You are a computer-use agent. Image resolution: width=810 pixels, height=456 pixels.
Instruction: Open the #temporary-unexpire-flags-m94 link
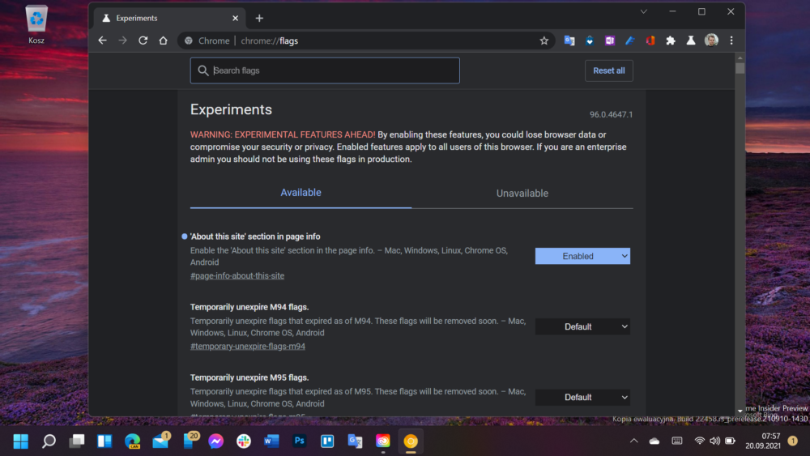pyautogui.click(x=247, y=347)
